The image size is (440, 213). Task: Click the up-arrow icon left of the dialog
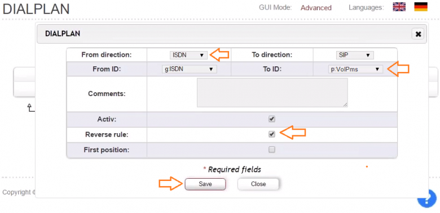pyautogui.click(x=30, y=107)
